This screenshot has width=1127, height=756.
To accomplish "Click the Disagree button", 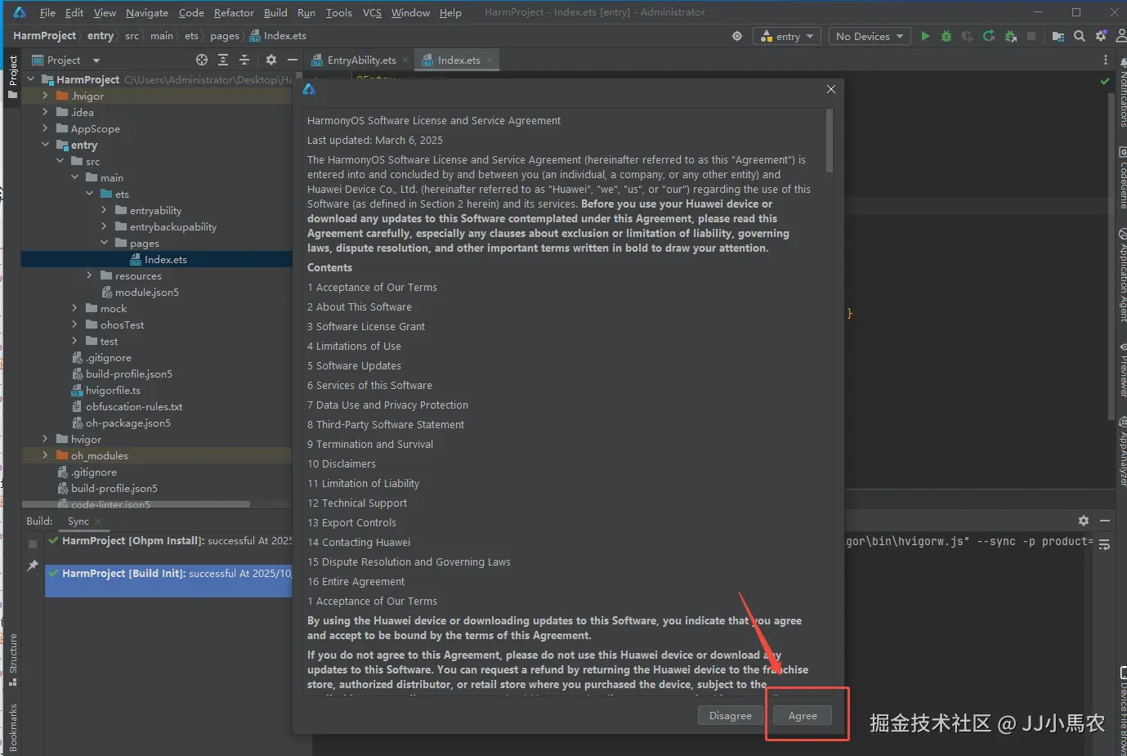I will [730, 715].
